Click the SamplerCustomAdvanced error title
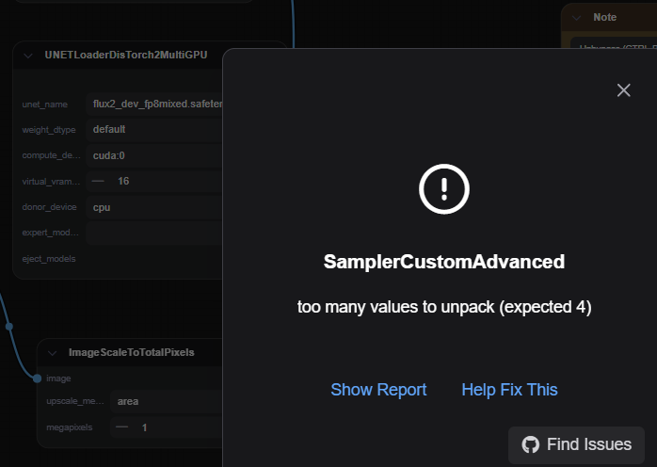The height and width of the screenshot is (467, 657). [444, 262]
